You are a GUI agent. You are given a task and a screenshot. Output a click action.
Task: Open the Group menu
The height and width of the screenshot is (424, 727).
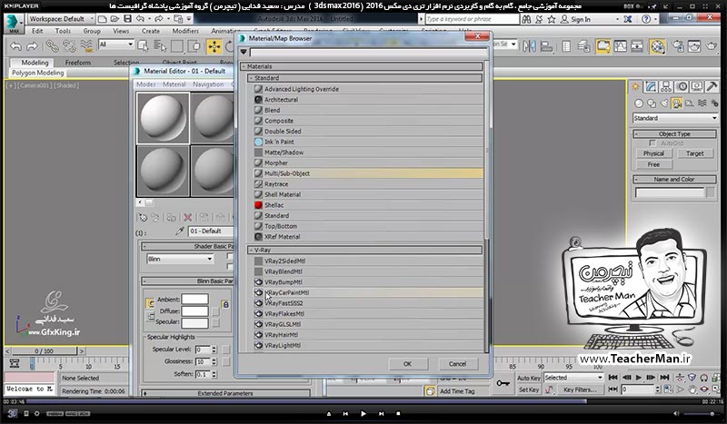coord(92,31)
